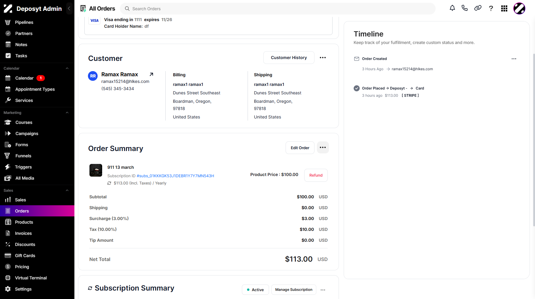Open Order Summary three-dot menu

323,147
